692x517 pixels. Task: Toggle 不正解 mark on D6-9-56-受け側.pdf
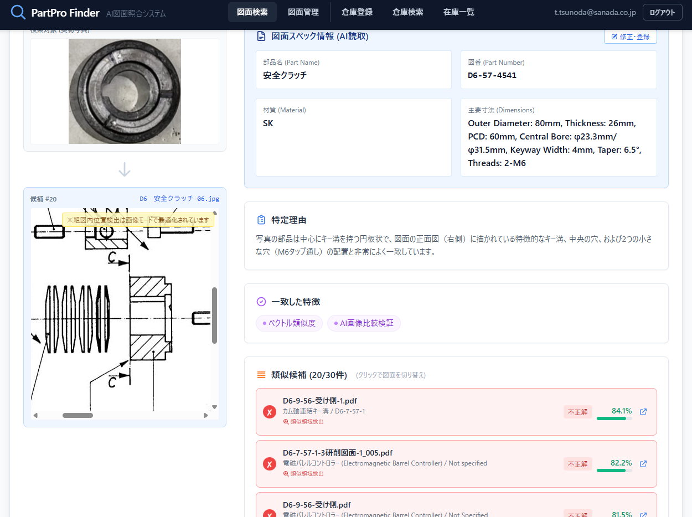577,514
